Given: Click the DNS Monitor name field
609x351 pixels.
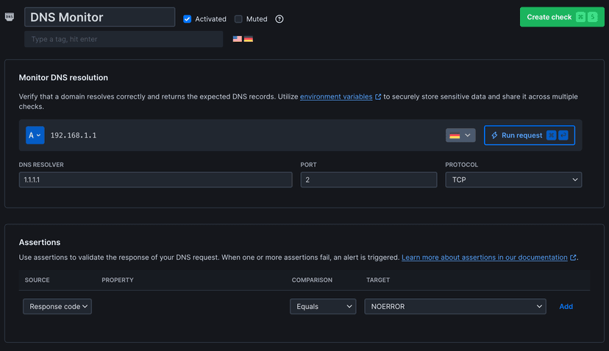Looking at the screenshot, I should tap(100, 17).
